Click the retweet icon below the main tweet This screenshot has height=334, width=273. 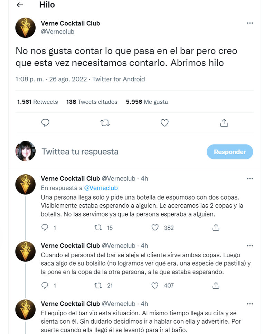tap(105, 123)
